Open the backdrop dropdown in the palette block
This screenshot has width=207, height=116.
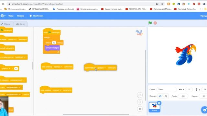point(20,57)
